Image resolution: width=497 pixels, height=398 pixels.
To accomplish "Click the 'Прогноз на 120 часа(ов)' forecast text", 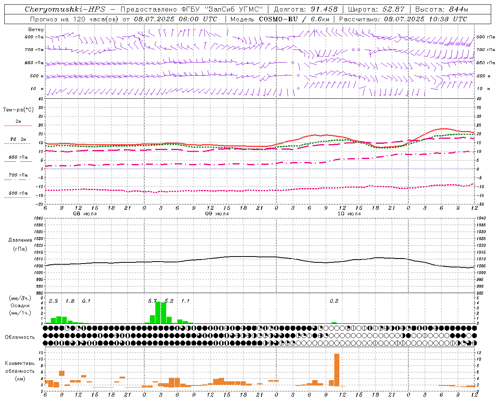I will [x=75, y=19].
